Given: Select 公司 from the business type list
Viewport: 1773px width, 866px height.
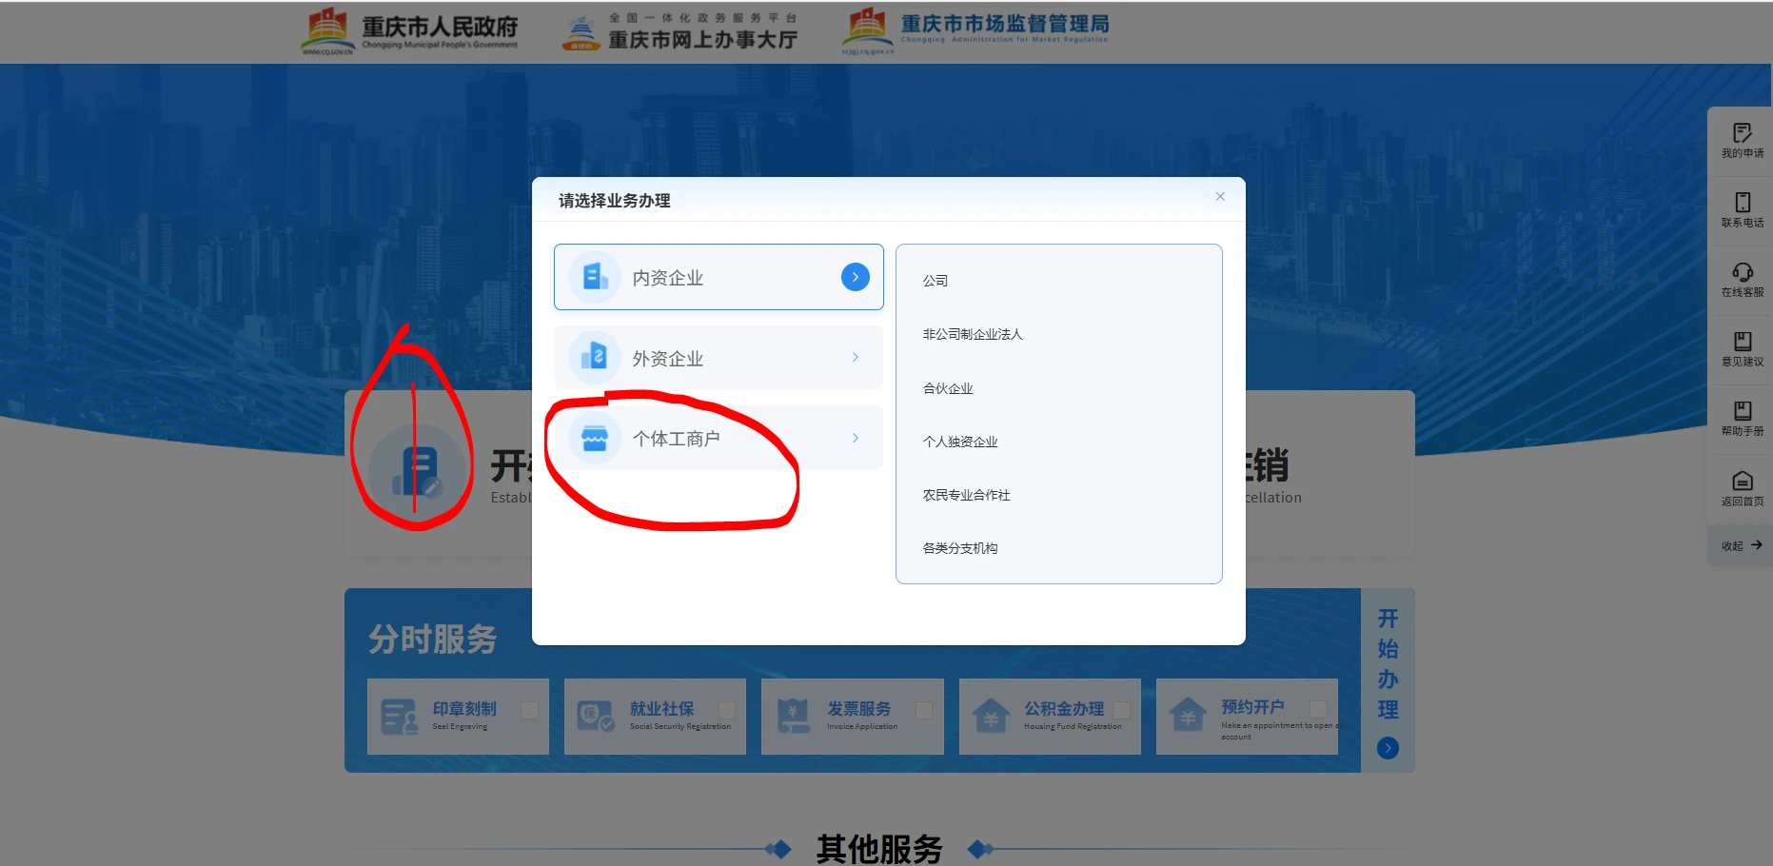Looking at the screenshot, I should 936,281.
